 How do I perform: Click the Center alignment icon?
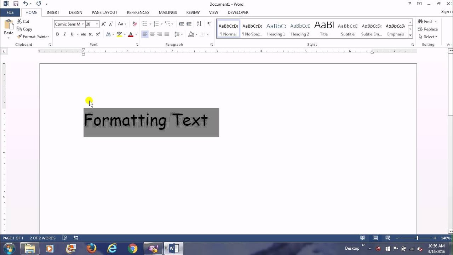[152, 34]
